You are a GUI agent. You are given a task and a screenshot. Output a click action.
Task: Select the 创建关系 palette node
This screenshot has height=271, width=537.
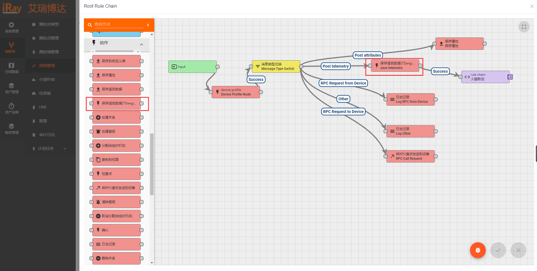pyautogui.click(x=117, y=117)
